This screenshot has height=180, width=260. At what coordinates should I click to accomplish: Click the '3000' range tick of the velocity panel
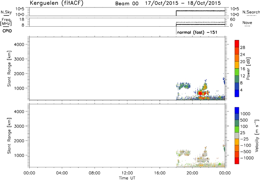click(19, 126)
